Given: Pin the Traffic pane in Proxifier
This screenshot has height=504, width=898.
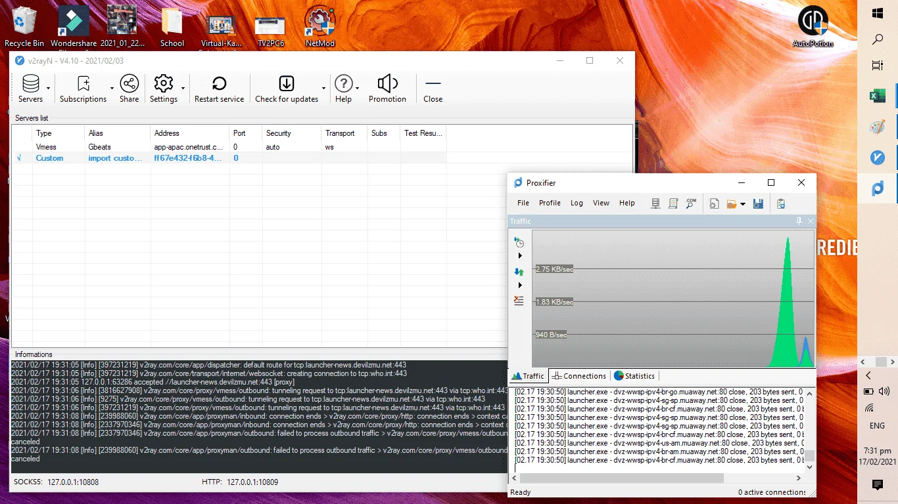Looking at the screenshot, I should [799, 221].
